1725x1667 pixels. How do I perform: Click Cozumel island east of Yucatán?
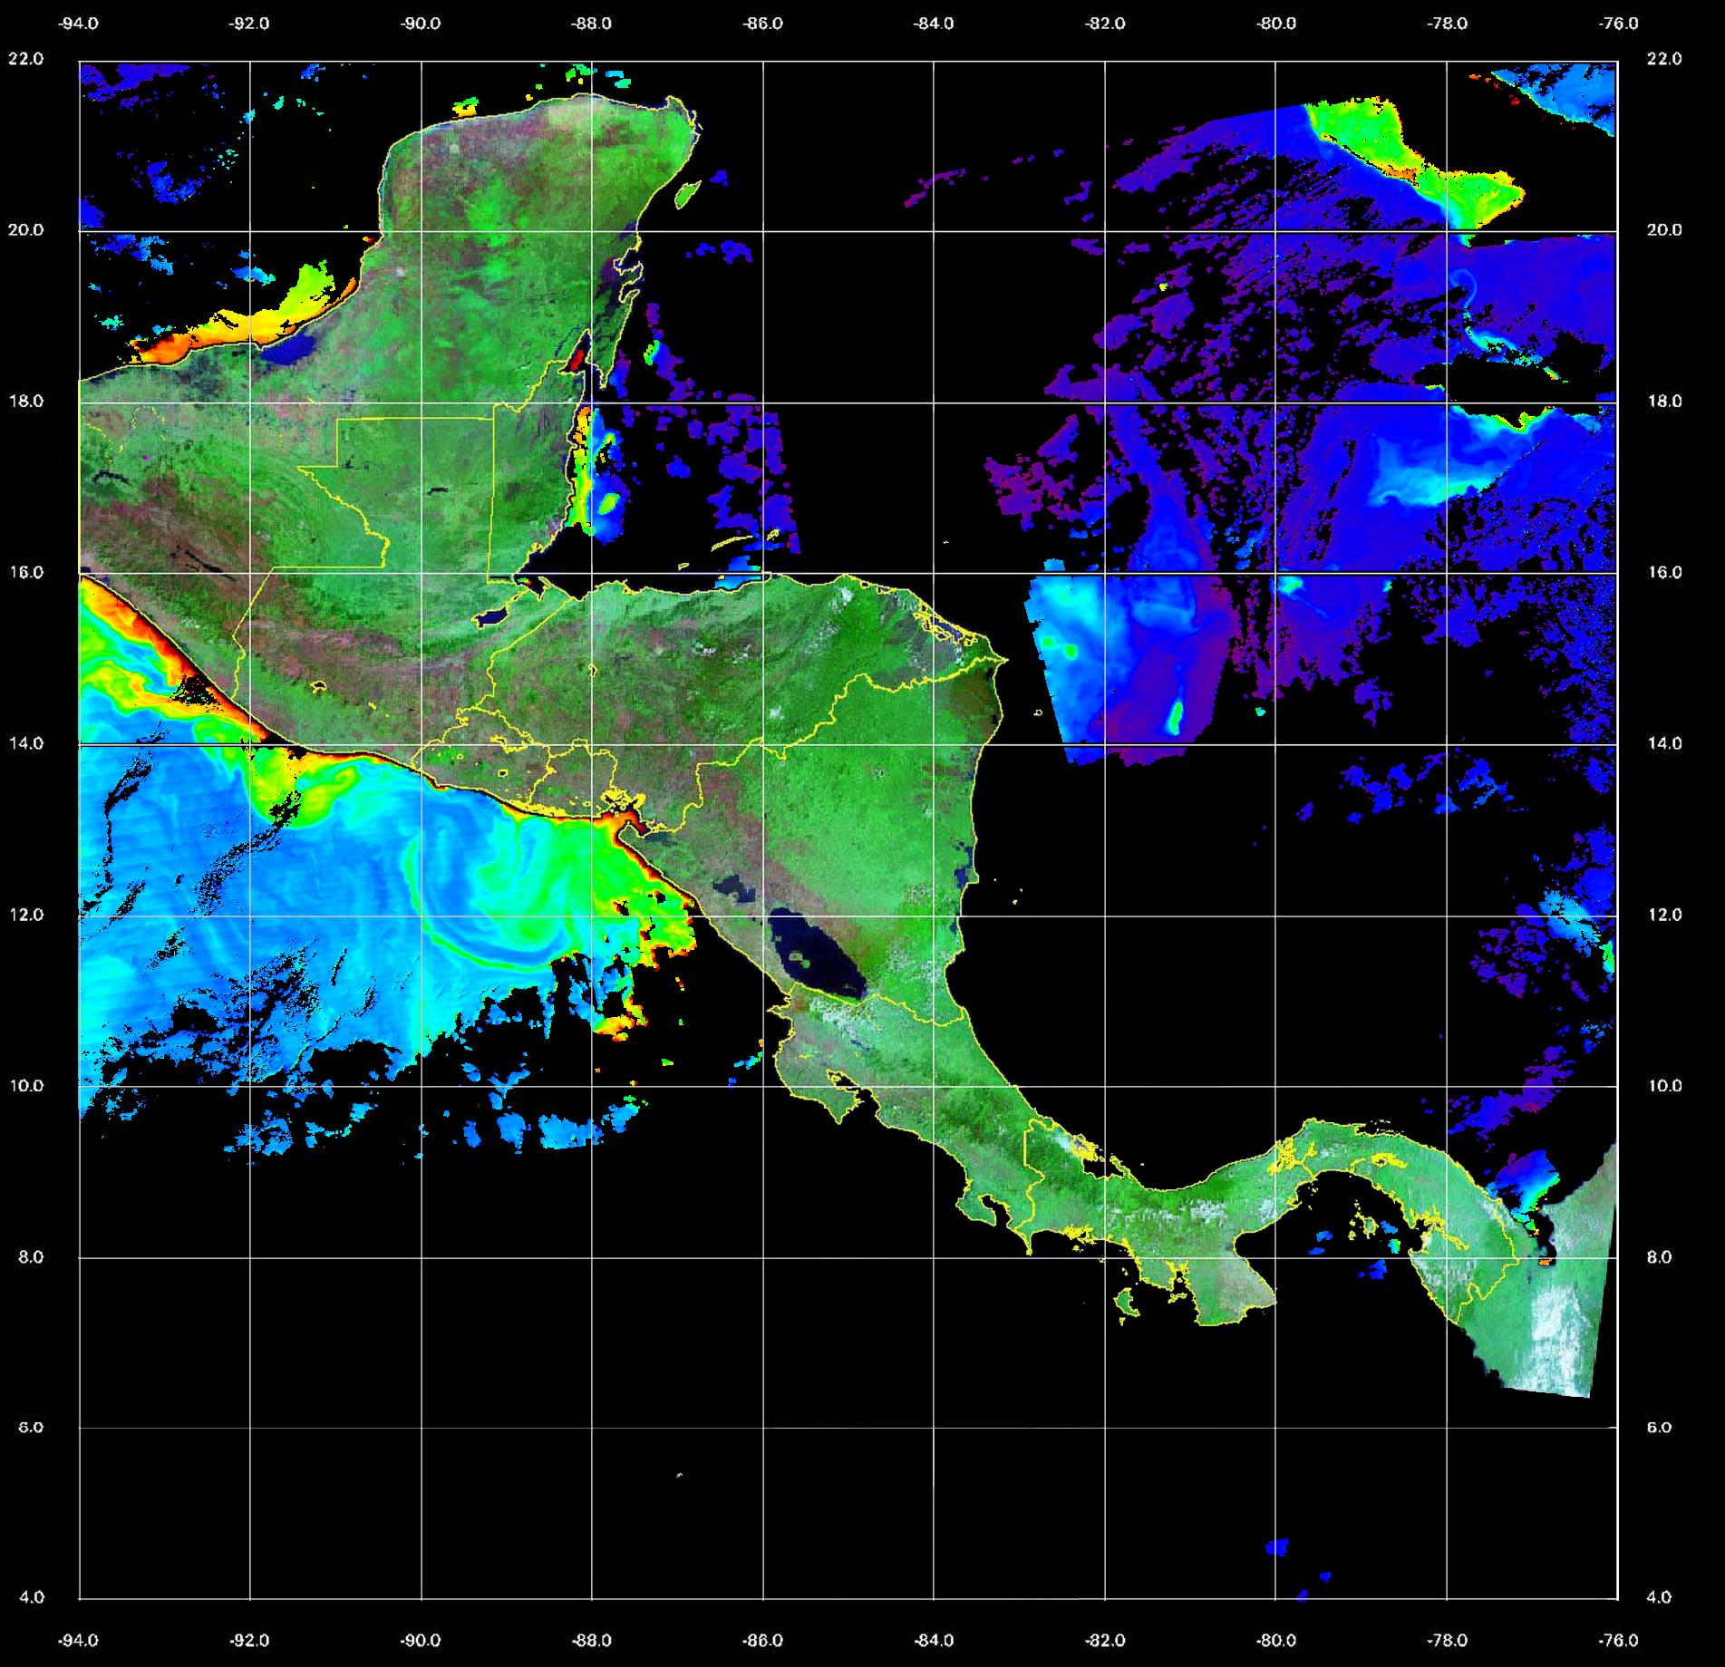tap(687, 192)
